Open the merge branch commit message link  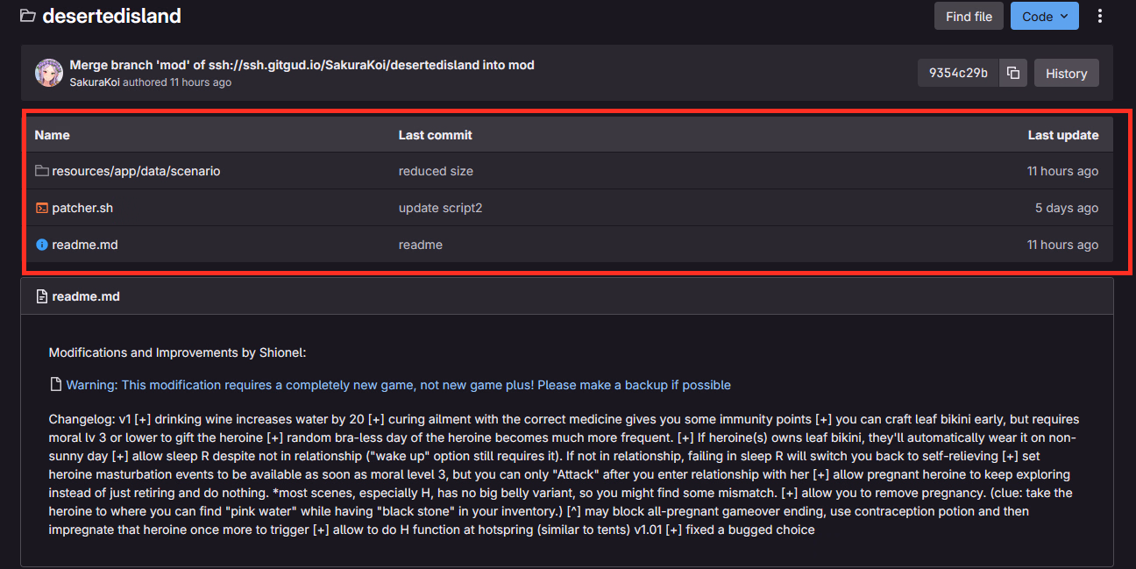(302, 65)
